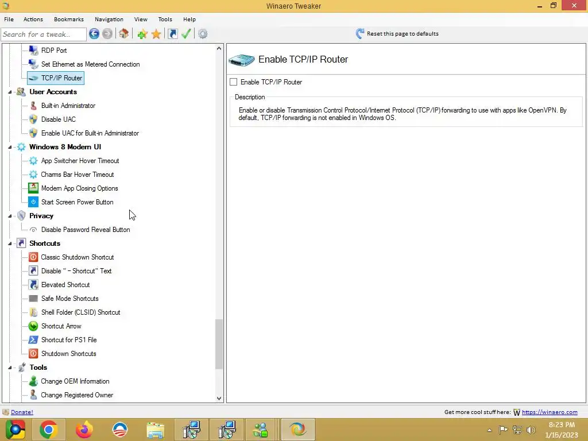The image size is (588, 441).
Task: Open the Home page icon in toolbar
Action: tap(124, 34)
